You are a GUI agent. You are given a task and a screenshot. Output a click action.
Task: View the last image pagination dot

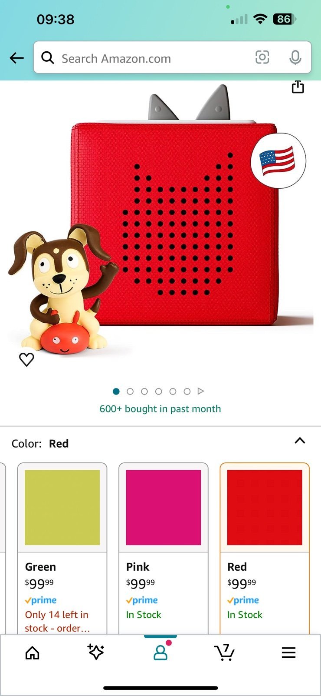click(187, 391)
